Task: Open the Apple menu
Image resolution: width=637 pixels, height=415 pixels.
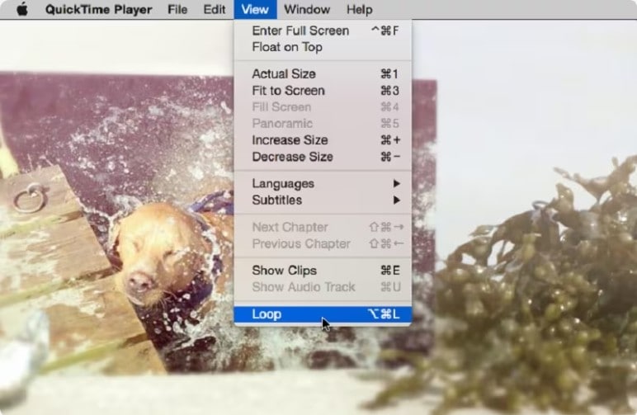Action: [22, 9]
